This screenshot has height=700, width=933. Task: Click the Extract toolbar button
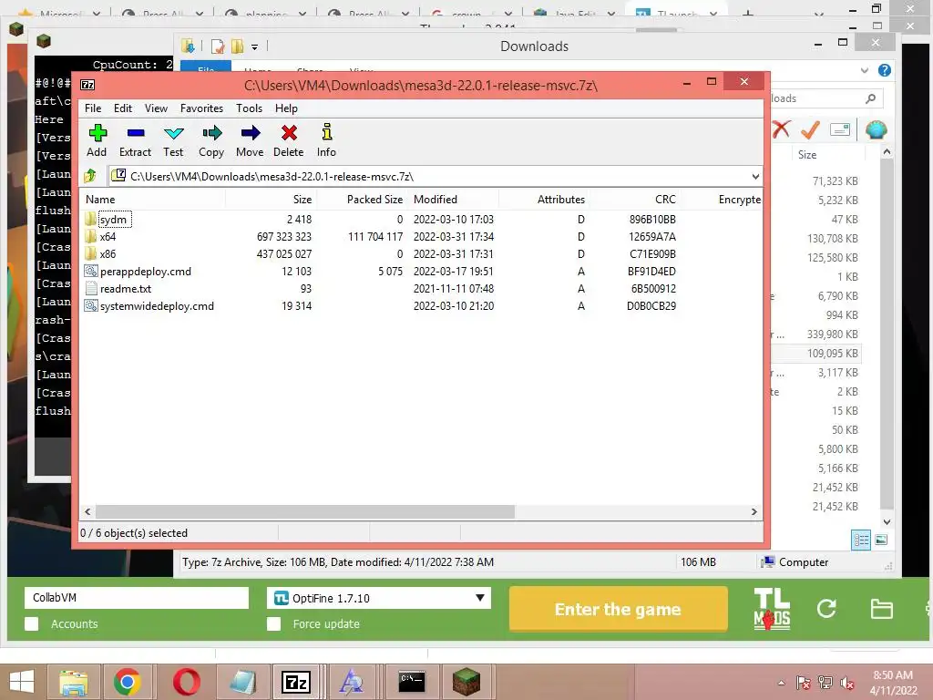135,140
